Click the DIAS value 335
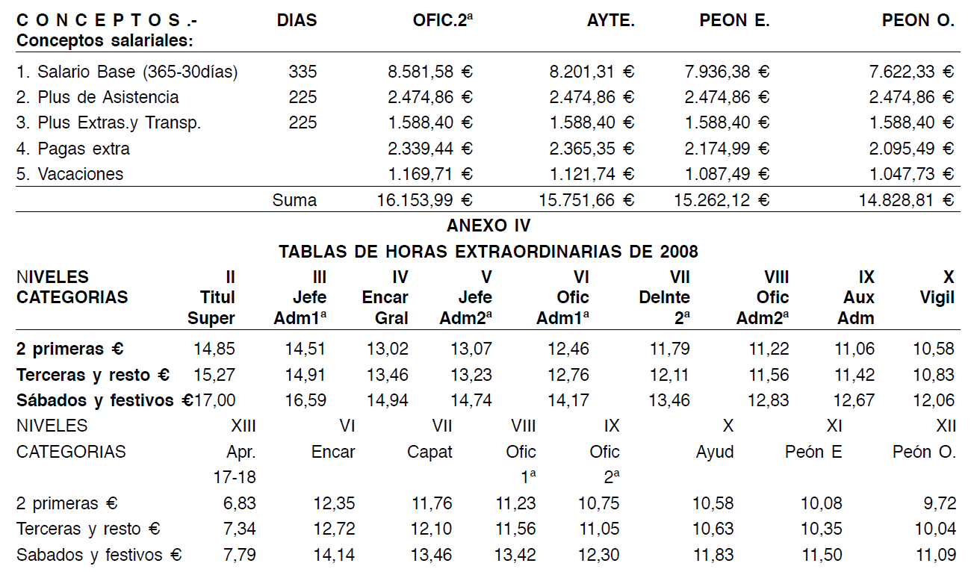Viewport: 977px width, 572px height. pos(303,72)
